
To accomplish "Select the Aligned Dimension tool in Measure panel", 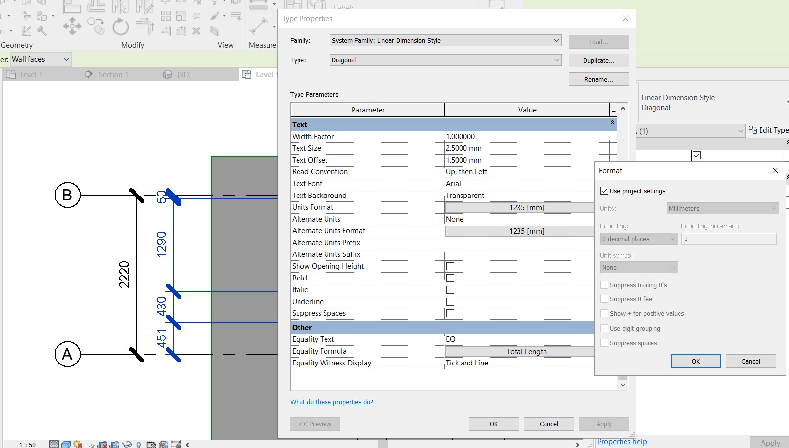I will (x=259, y=26).
